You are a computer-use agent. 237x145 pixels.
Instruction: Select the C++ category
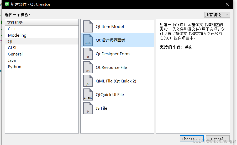pos(42,29)
